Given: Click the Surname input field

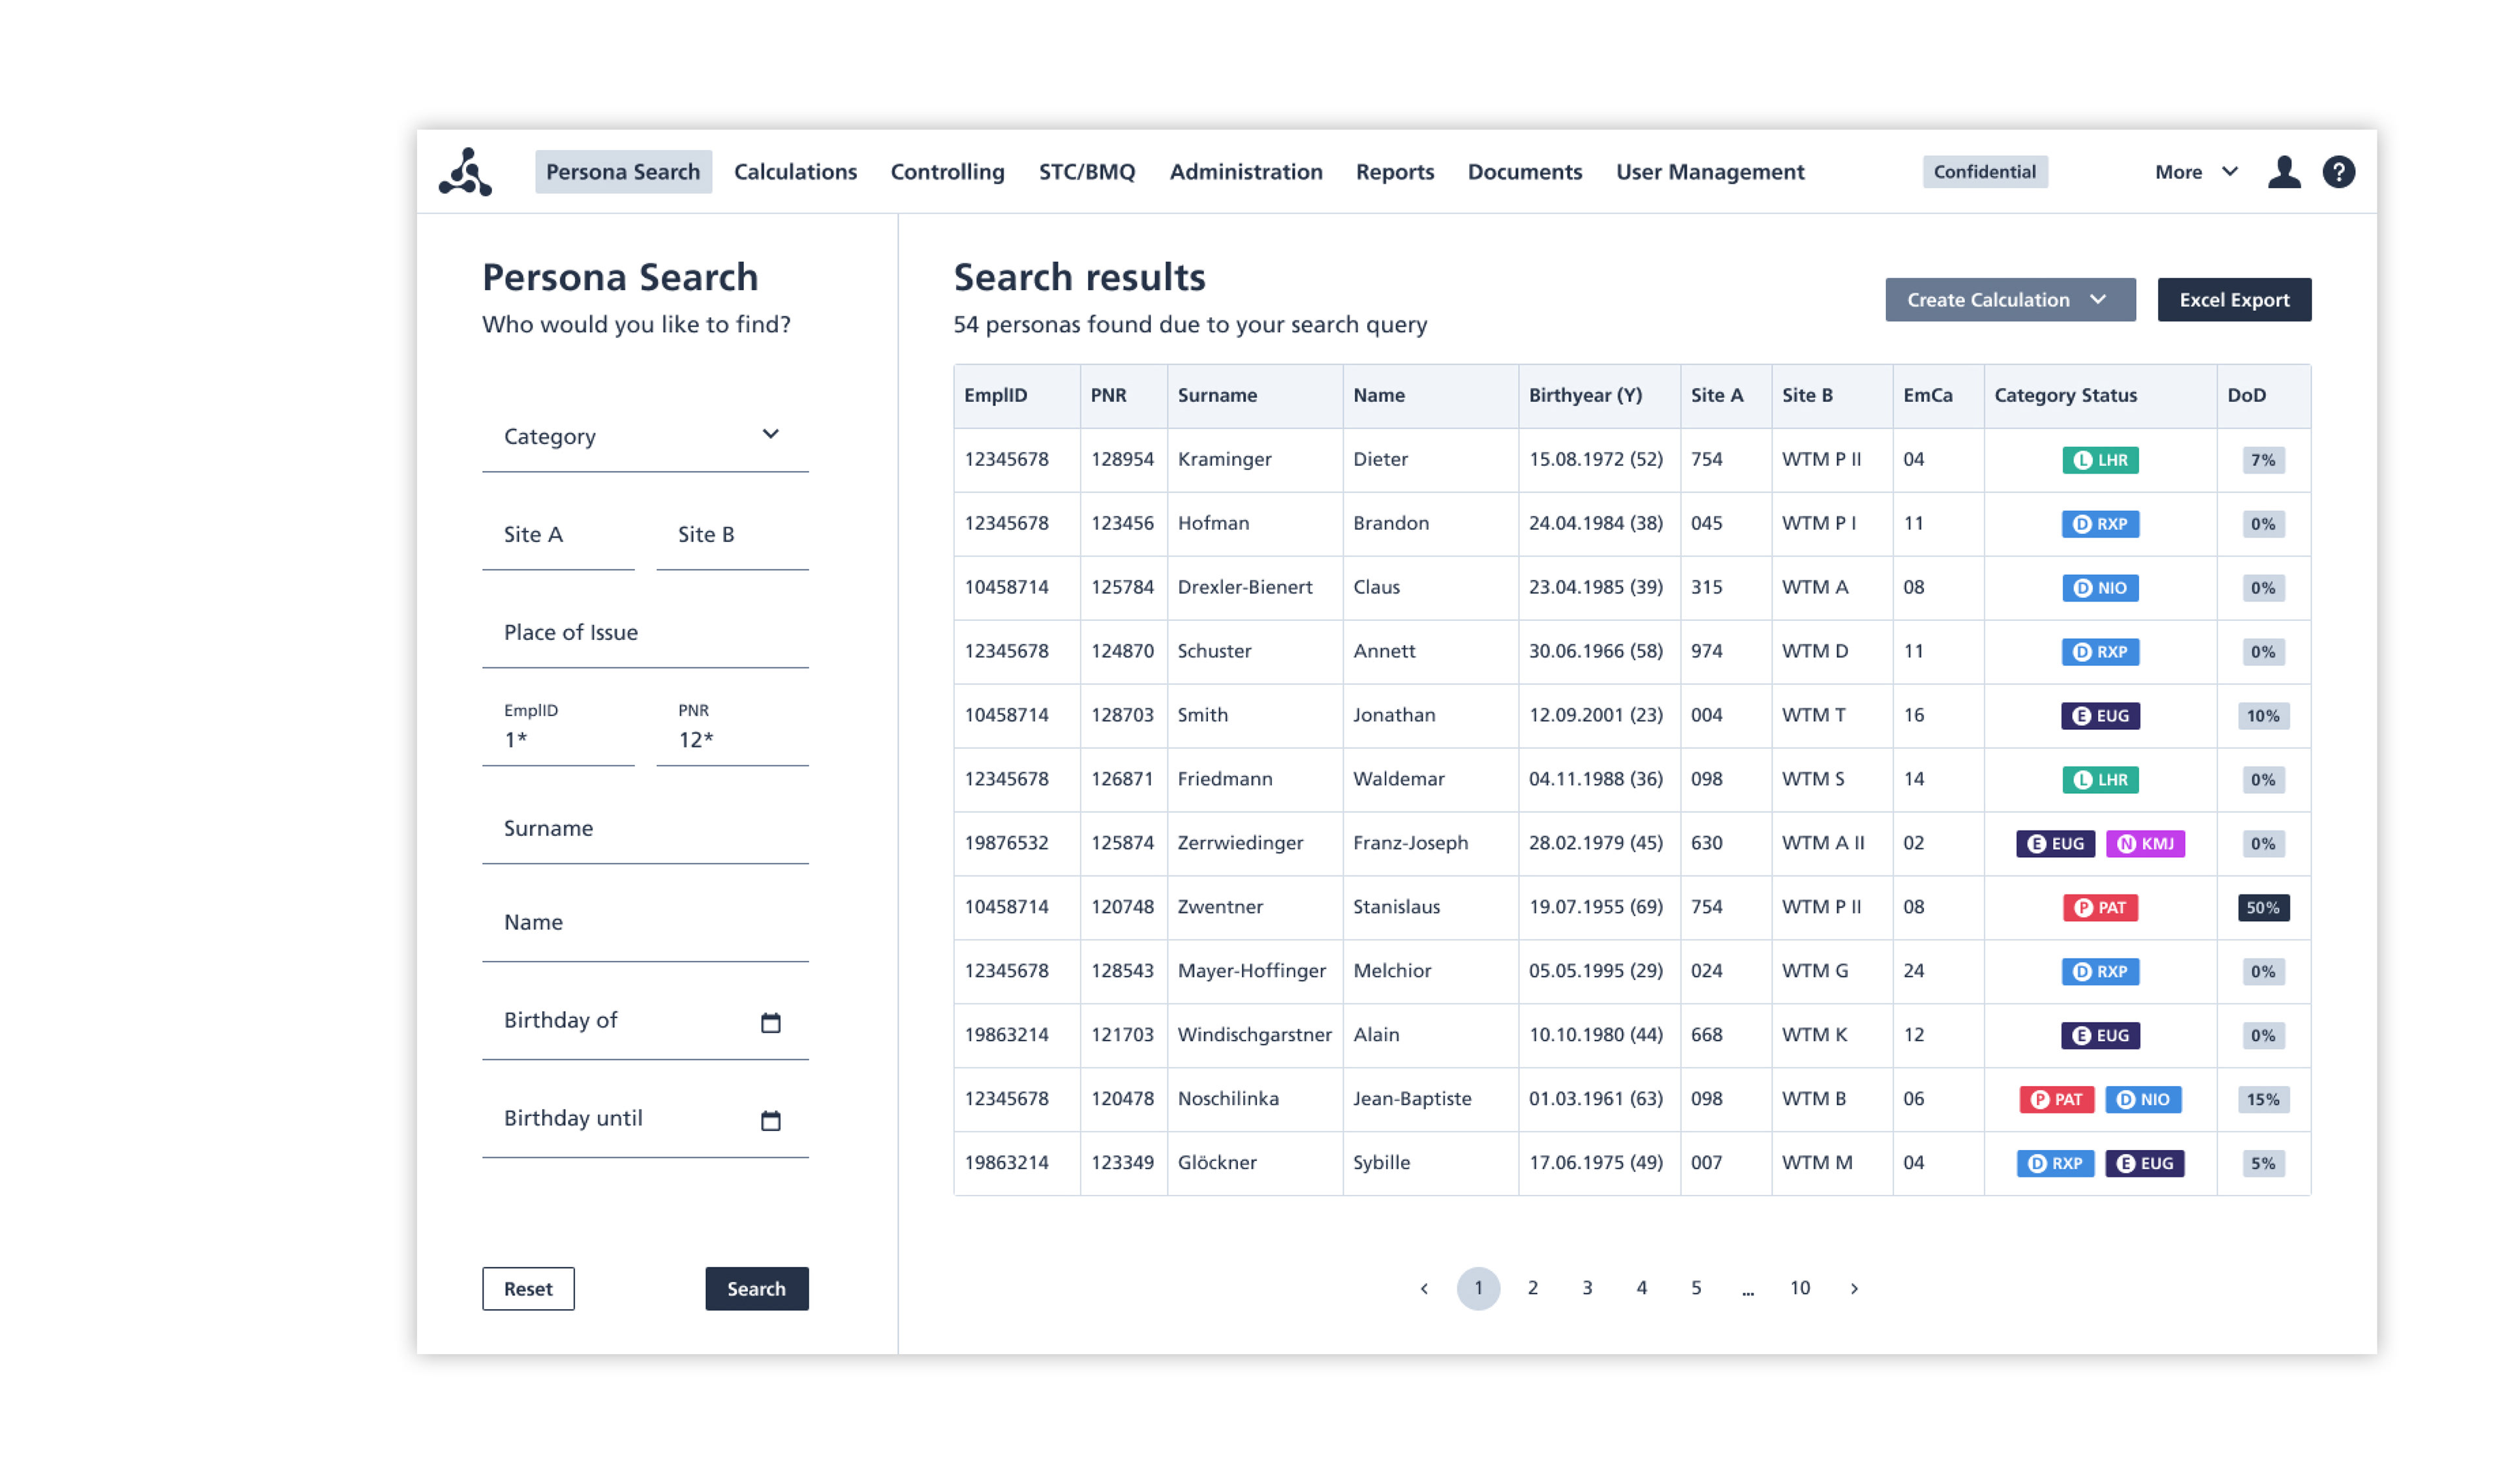Looking at the screenshot, I should click(x=644, y=829).
